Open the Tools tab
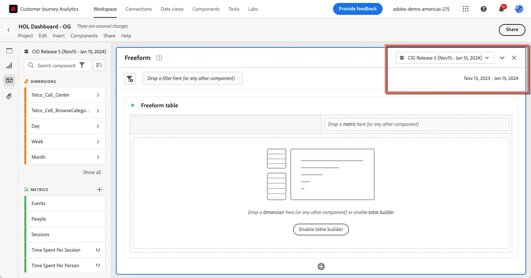Image resolution: width=531 pixels, height=278 pixels. (234, 9)
